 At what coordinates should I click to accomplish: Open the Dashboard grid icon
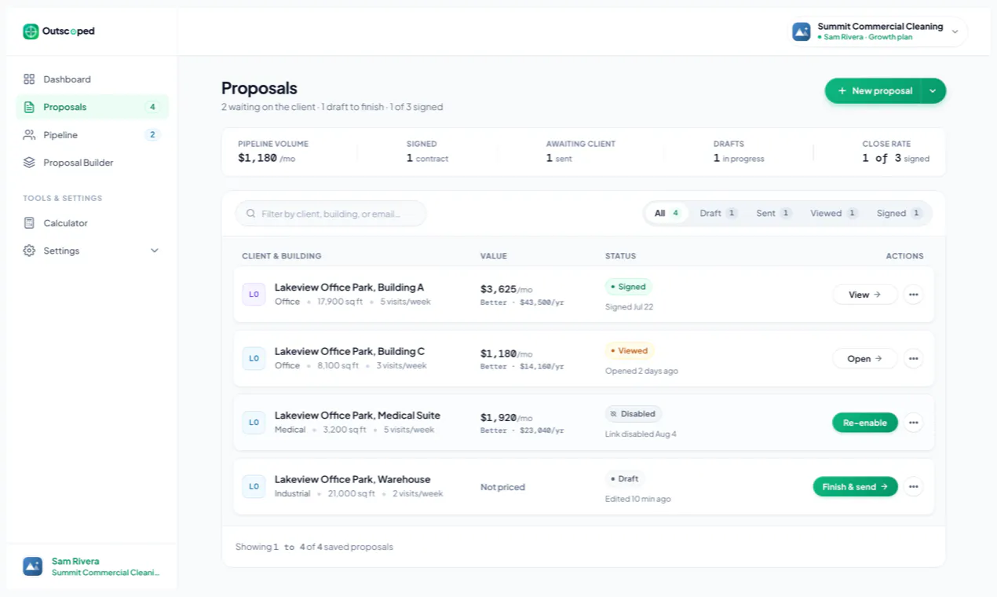[29, 79]
